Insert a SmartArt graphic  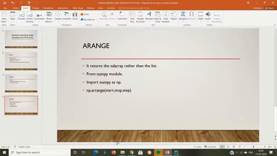[x=67, y=16]
